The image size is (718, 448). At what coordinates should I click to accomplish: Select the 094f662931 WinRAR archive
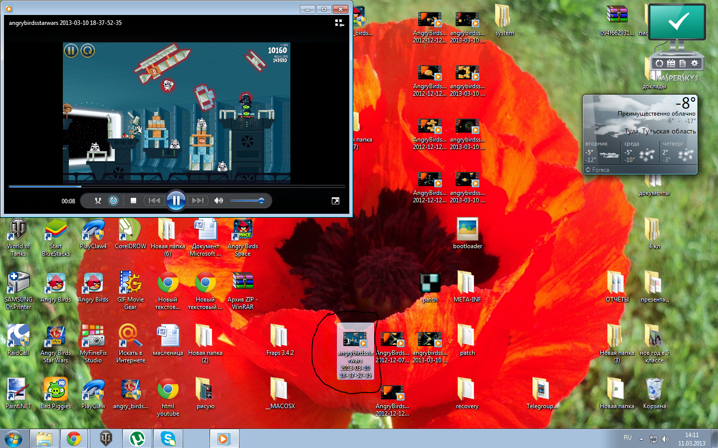pyautogui.click(x=617, y=21)
